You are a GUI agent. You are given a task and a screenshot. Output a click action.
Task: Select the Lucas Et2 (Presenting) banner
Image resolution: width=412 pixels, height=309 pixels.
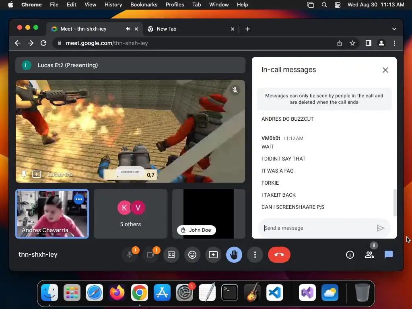pos(130,65)
